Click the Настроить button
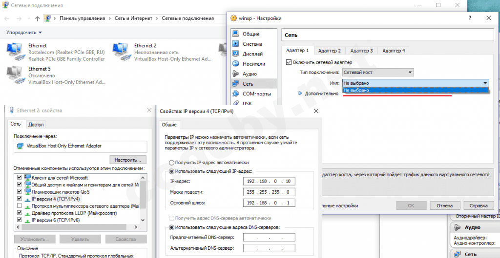This screenshot has width=500, height=258. [x=127, y=160]
